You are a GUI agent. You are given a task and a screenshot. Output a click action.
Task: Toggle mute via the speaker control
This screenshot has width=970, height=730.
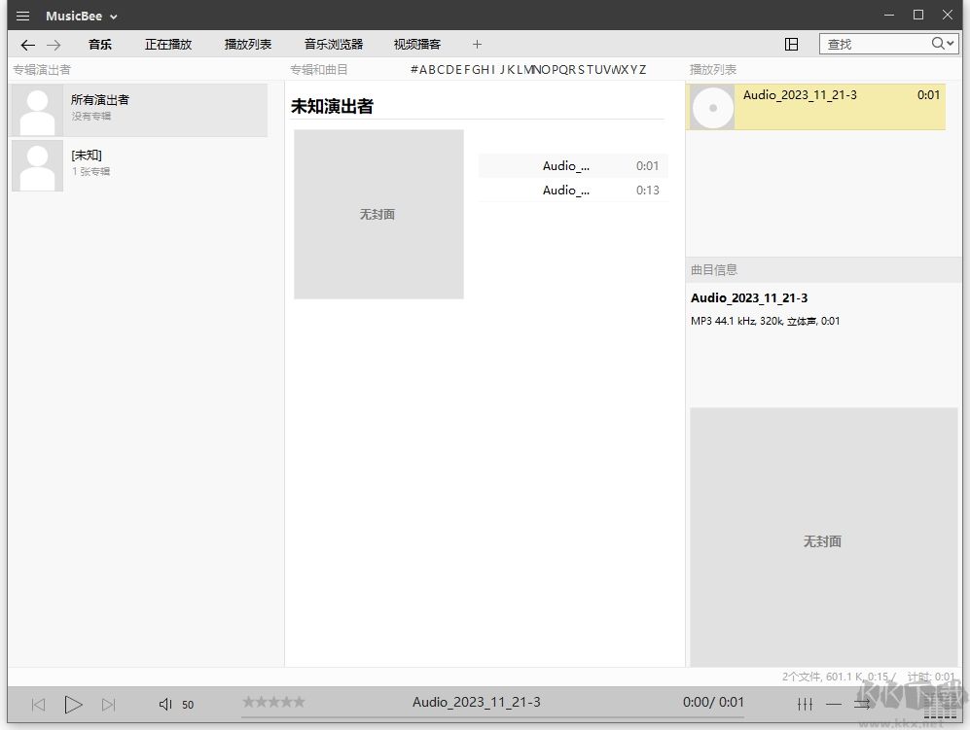[164, 704]
